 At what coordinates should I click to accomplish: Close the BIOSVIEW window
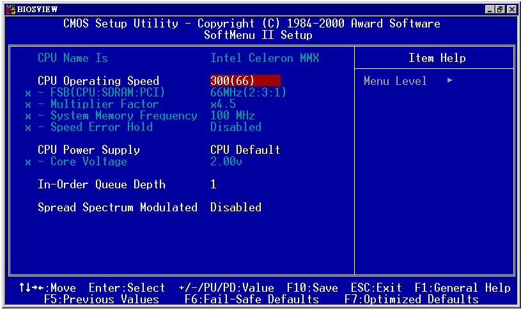pyautogui.click(x=512, y=10)
